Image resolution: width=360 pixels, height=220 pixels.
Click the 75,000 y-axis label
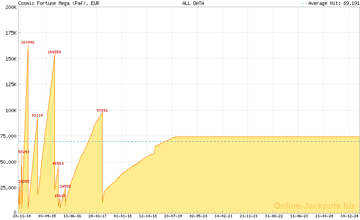coord(9,136)
